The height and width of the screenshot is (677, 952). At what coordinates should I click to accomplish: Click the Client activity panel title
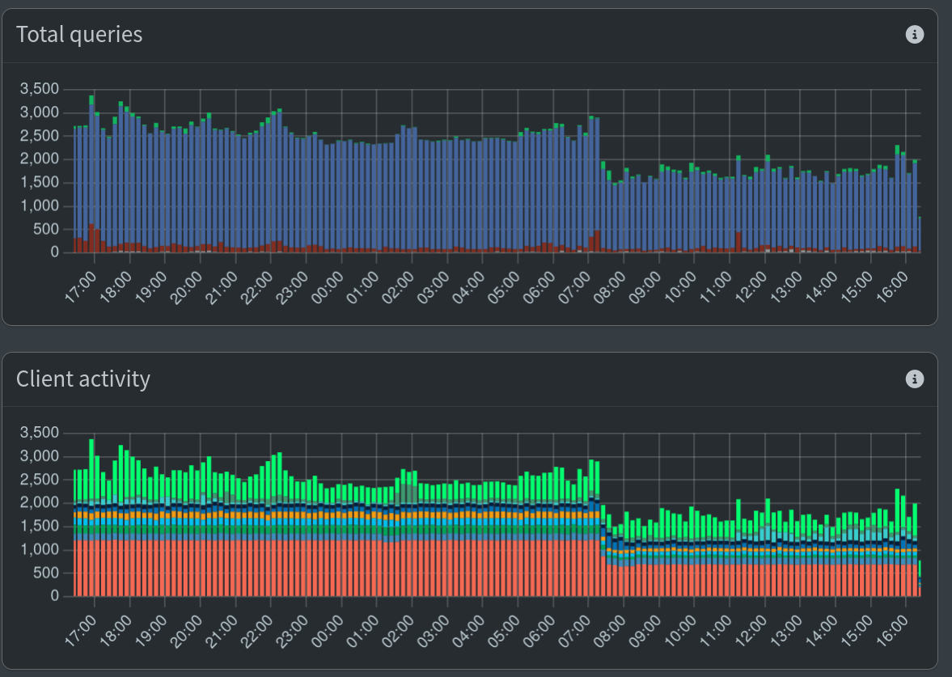[x=83, y=379]
